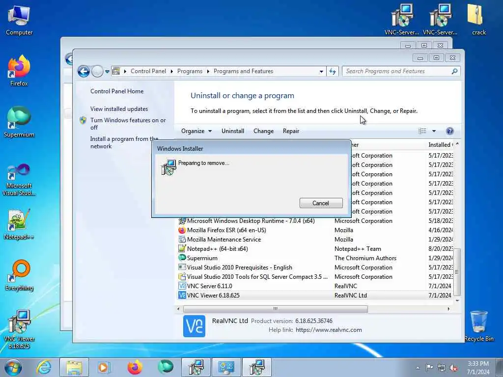The width and height of the screenshot is (503, 377).
Task: Open the Everything search desktop shortcut
Action: tap(19, 275)
